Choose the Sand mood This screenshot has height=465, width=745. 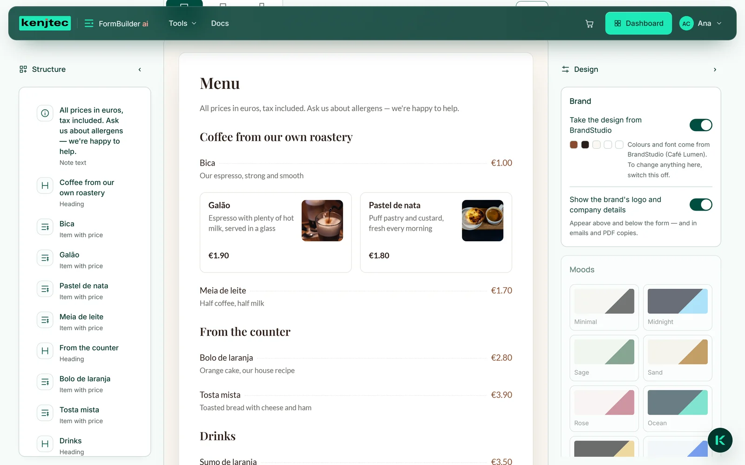pyautogui.click(x=677, y=358)
